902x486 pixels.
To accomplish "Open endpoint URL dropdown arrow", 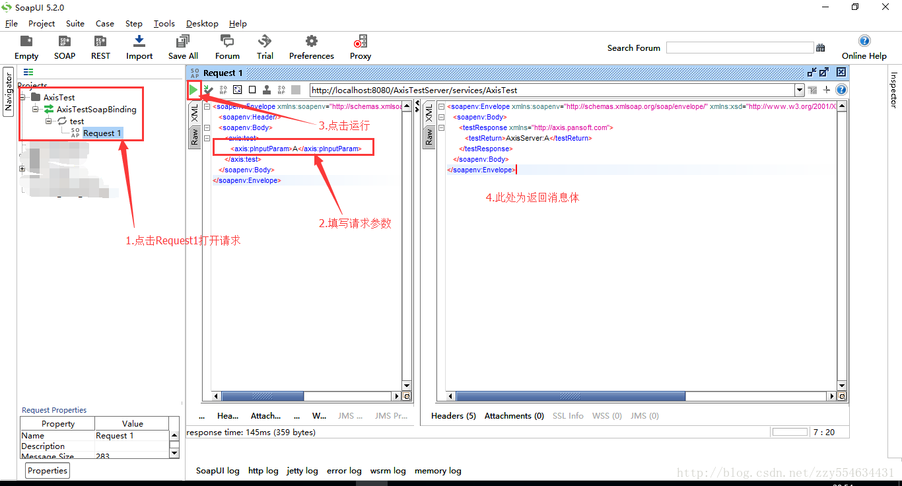I will [x=800, y=90].
